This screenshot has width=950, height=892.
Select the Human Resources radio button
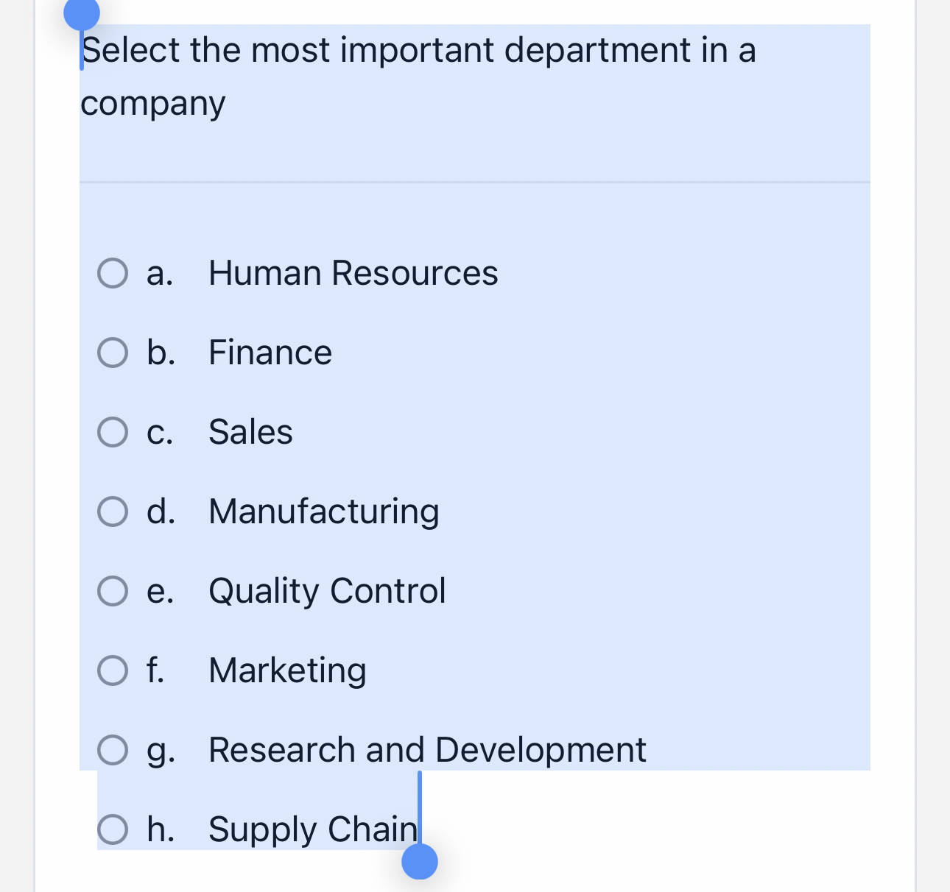[113, 273]
